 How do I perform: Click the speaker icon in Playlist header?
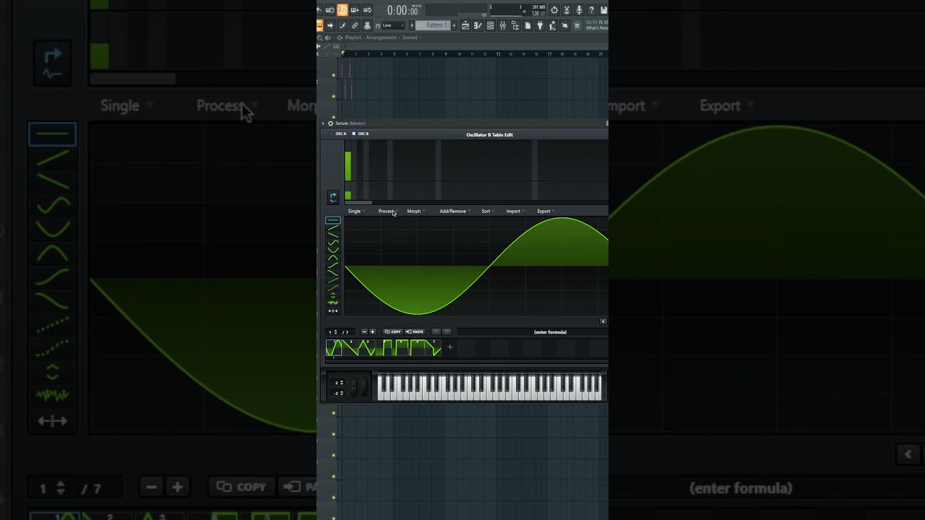click(x=327, y=38)
